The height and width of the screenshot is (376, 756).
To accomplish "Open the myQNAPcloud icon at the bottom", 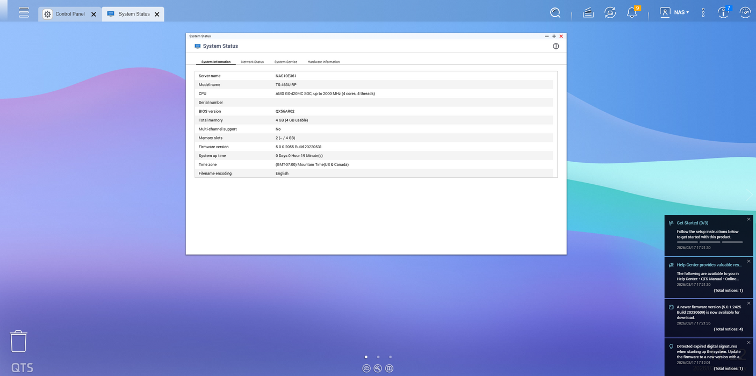I will (x=366, y=368).
